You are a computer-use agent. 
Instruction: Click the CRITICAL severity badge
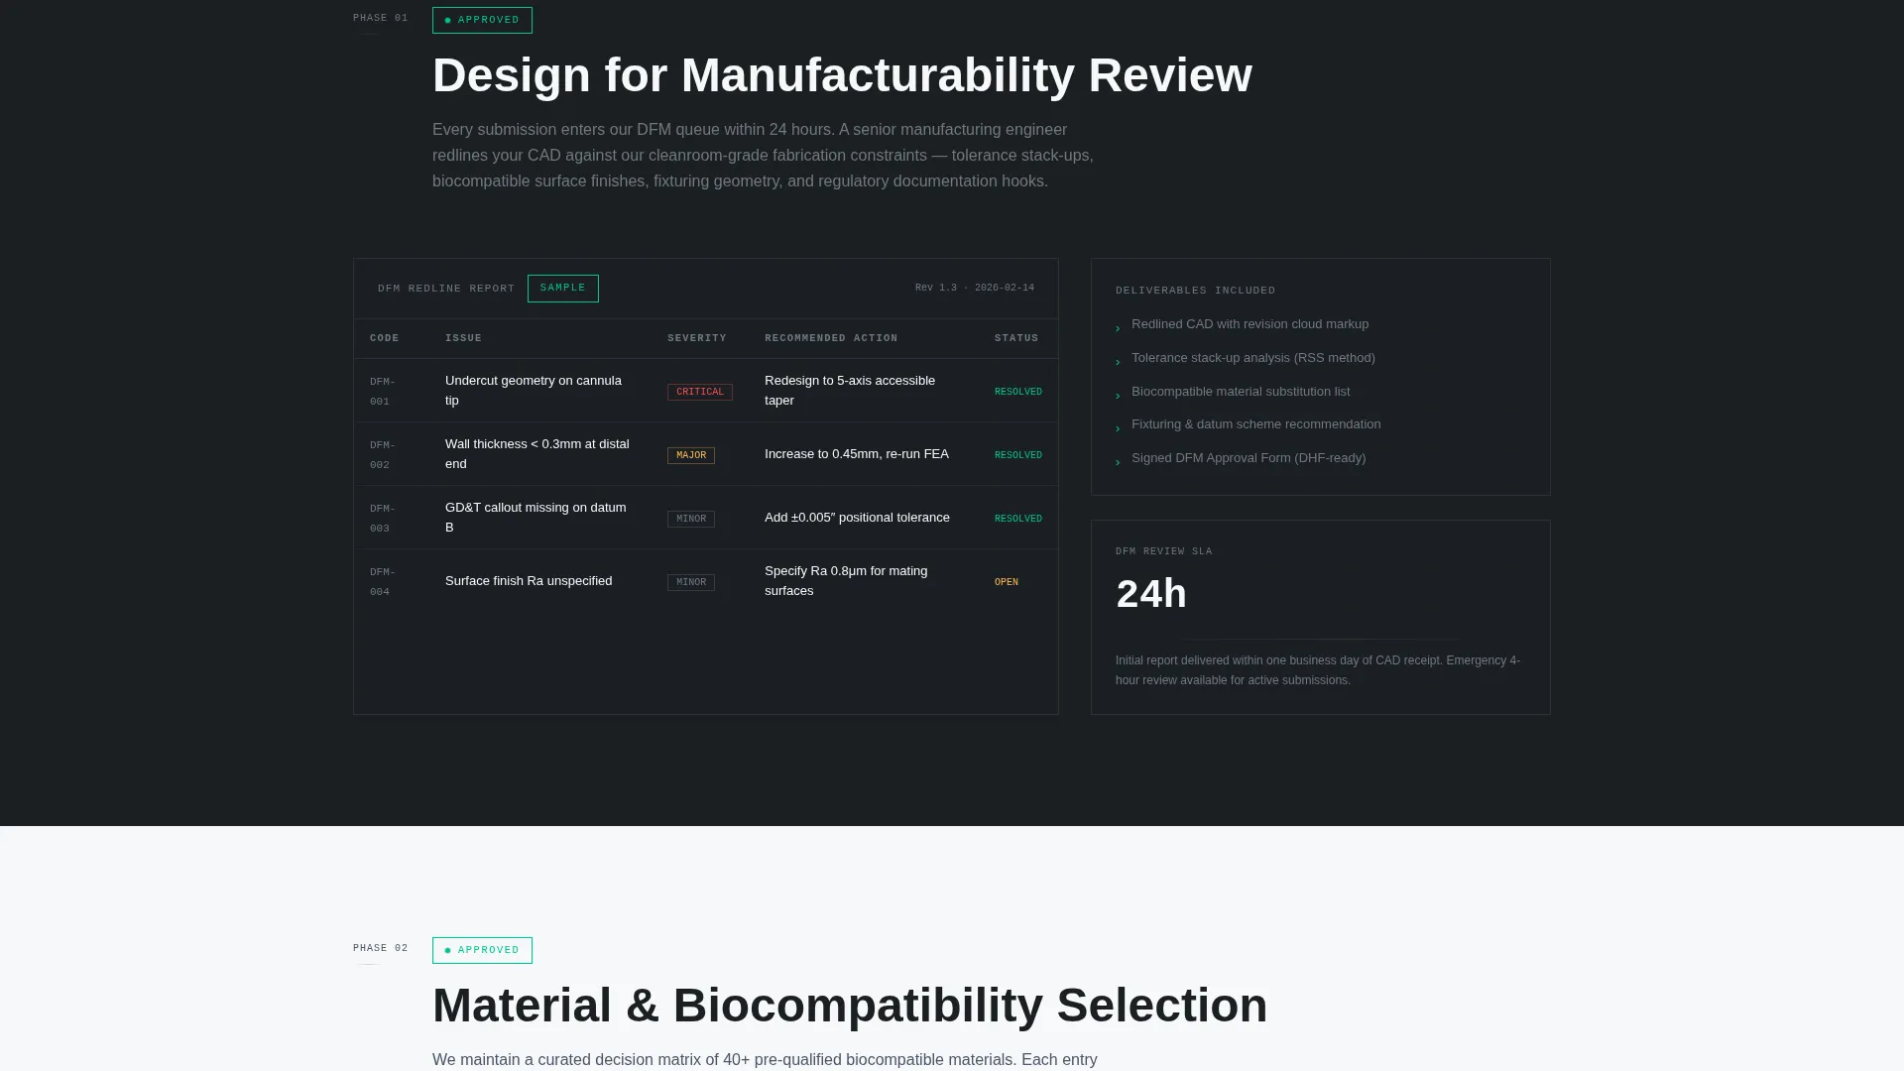pos(700,392)
